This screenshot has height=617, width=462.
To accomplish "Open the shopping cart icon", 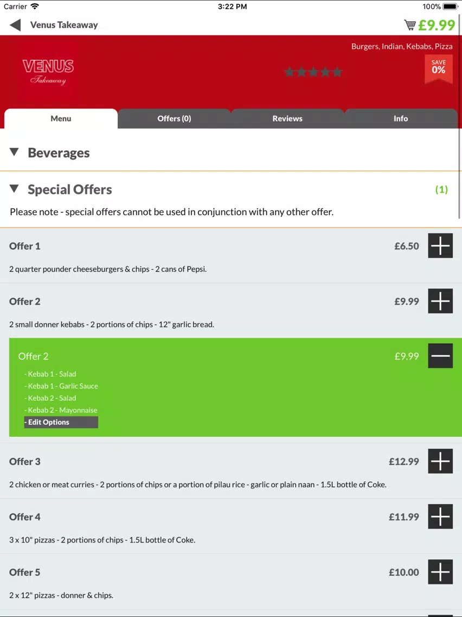I will pos(410,25).
